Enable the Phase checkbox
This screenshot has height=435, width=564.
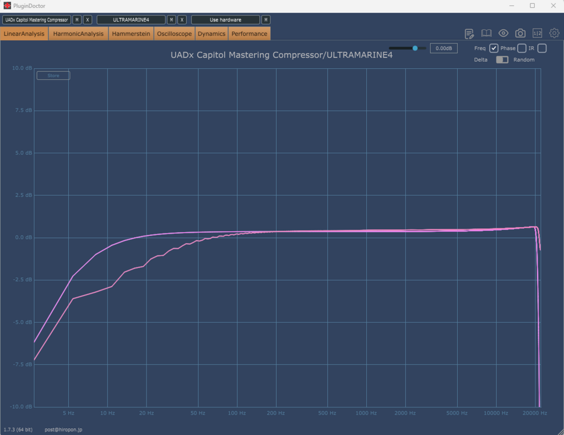click(522, 49)
